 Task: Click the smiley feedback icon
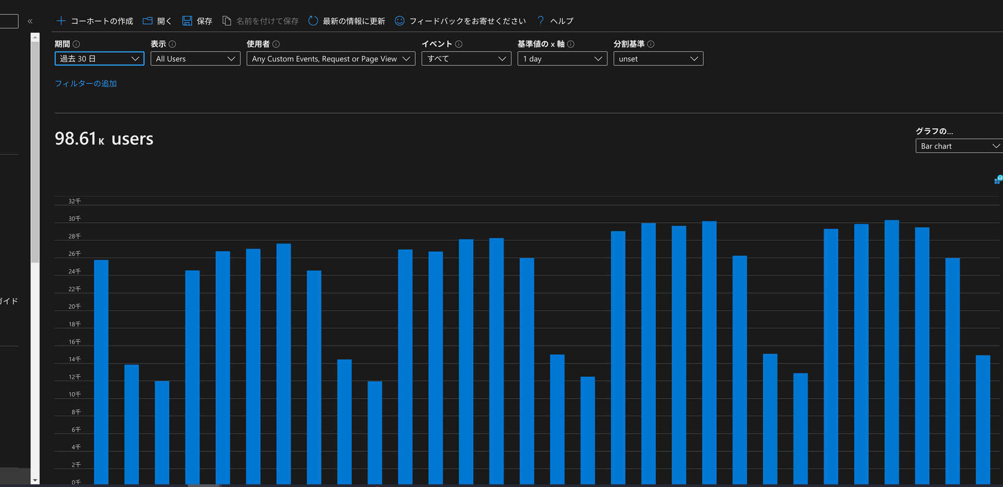tap(400, 21)
